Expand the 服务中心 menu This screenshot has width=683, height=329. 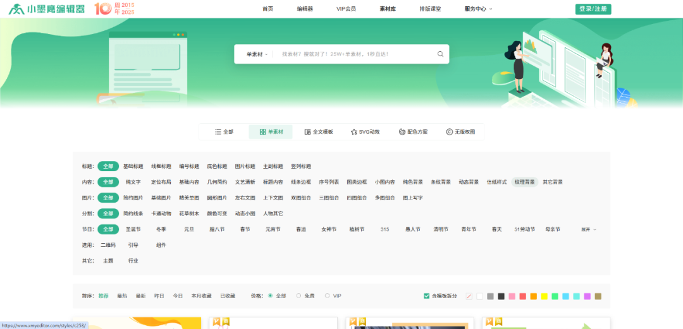478,9
